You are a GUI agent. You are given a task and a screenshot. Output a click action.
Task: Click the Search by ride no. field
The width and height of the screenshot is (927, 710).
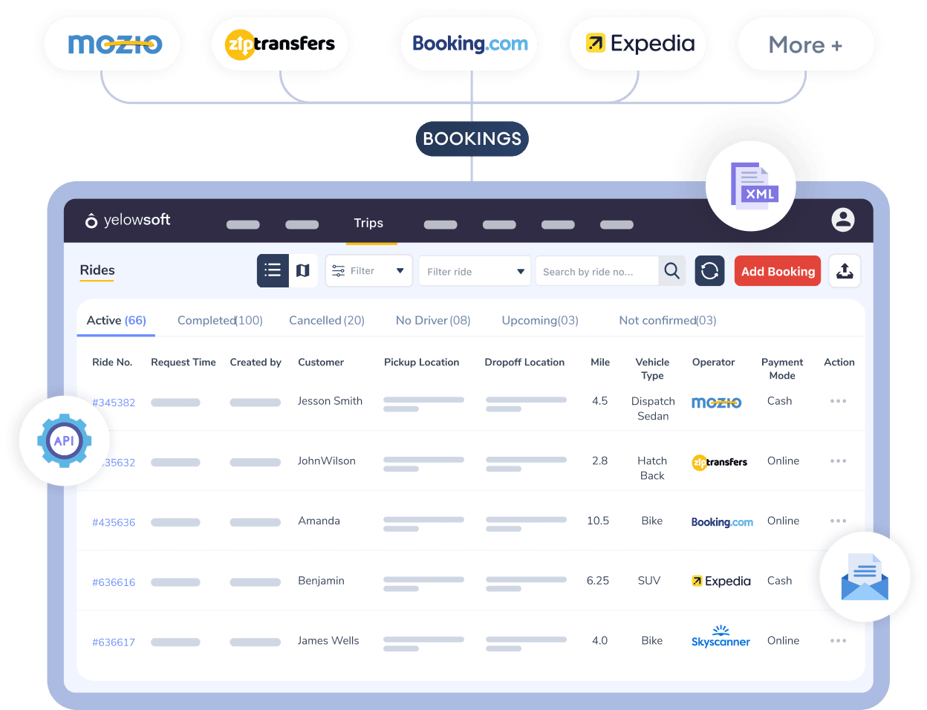596,272
